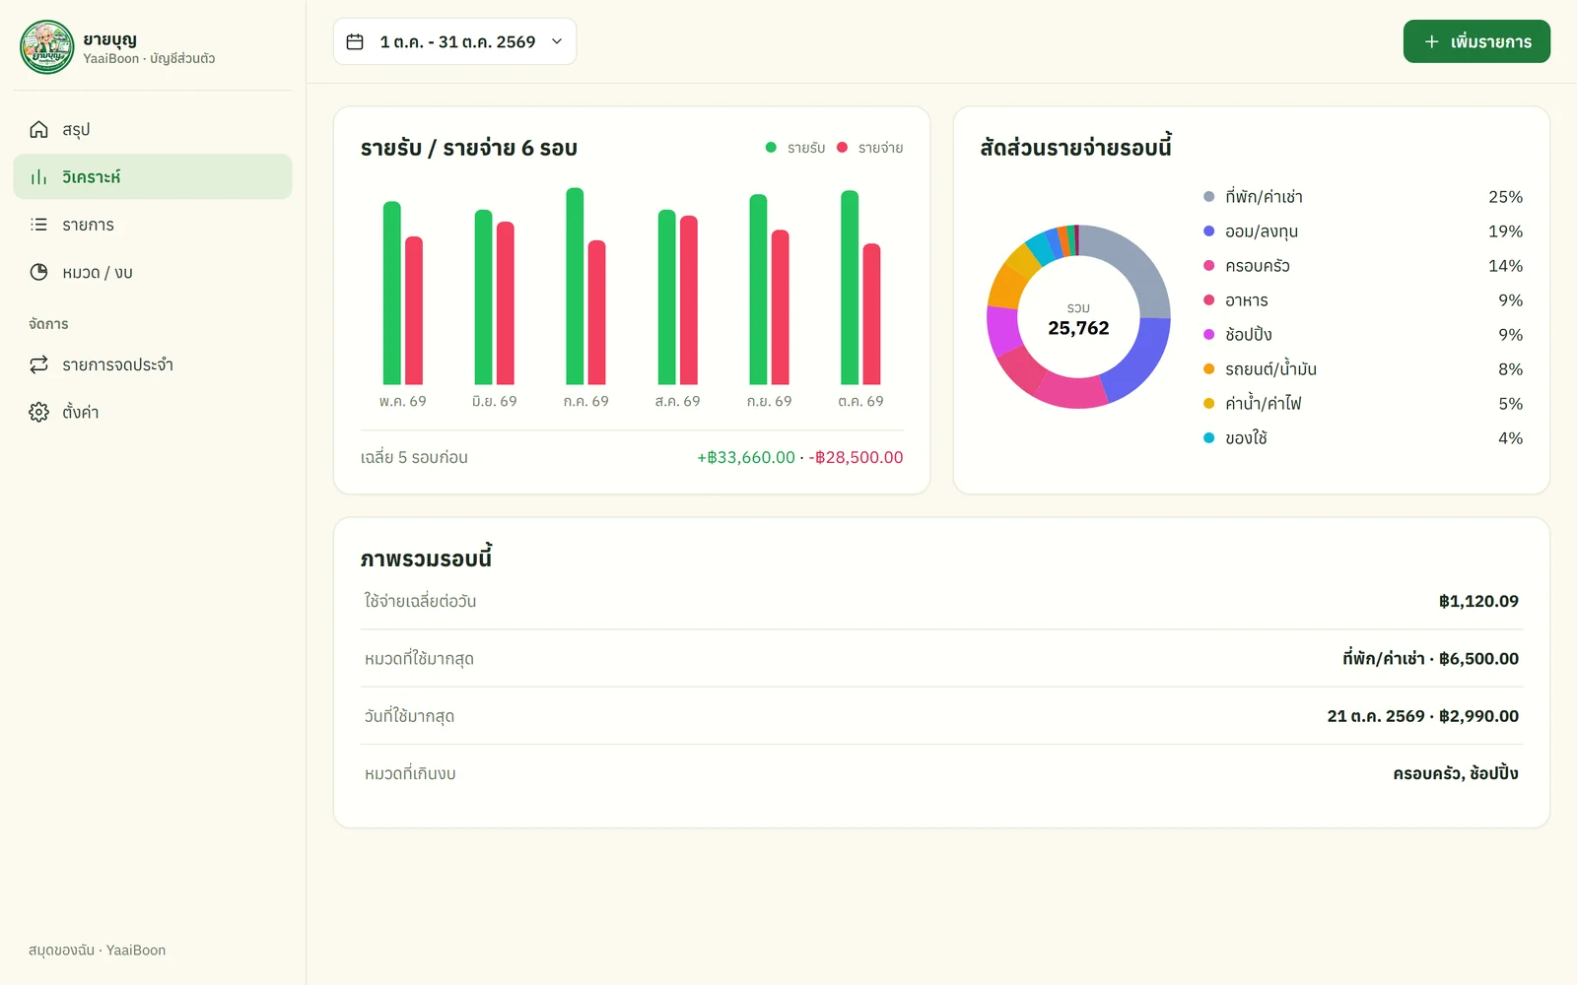
Task: Open the สรุป summary page
Action: point(153,129)
